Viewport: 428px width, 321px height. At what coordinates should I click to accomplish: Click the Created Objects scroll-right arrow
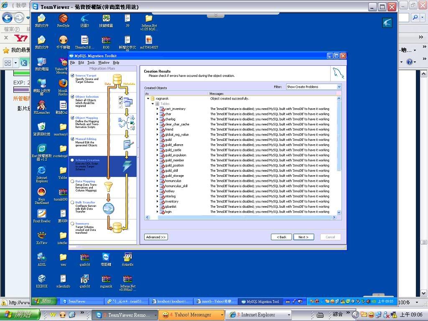pos(334,217)
